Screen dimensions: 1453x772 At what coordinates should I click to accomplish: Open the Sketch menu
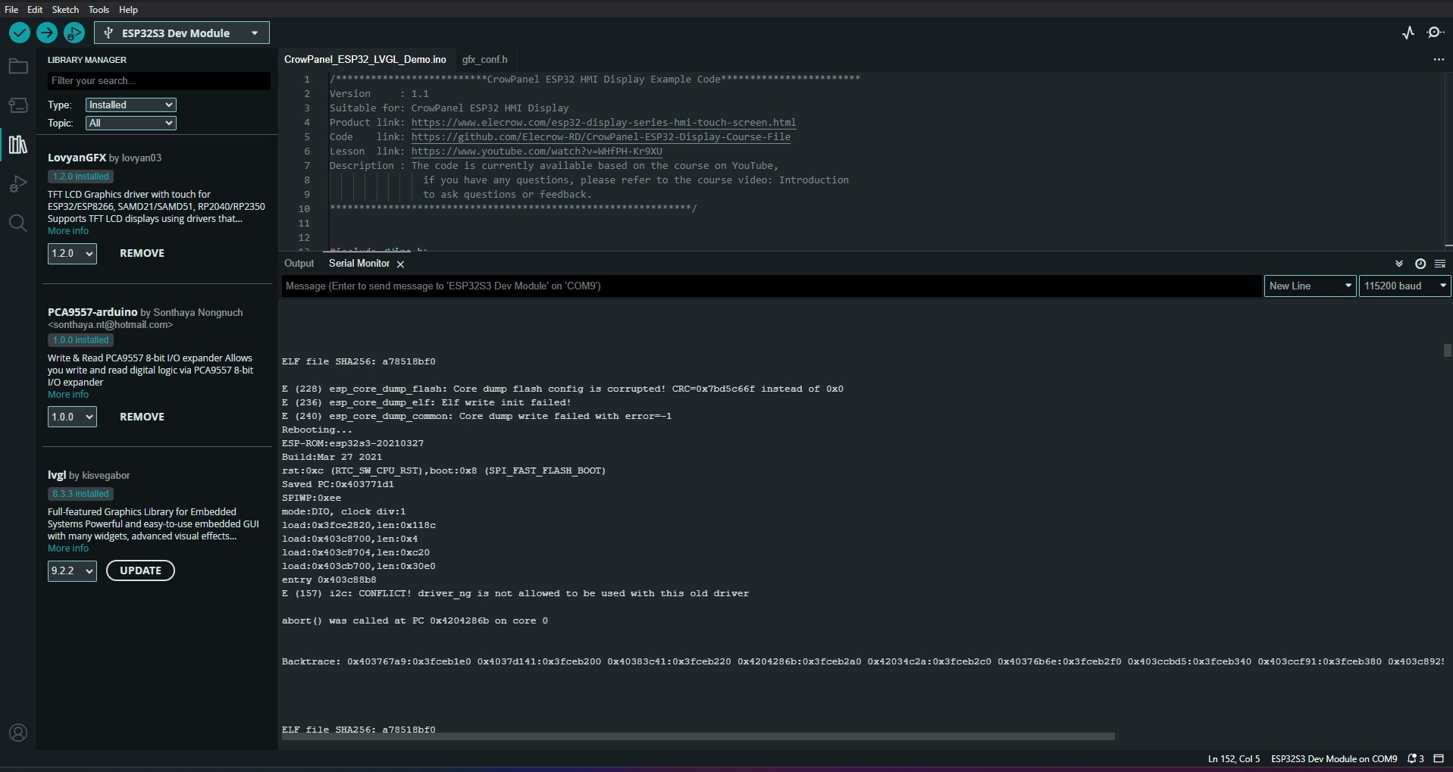point(65,10)
